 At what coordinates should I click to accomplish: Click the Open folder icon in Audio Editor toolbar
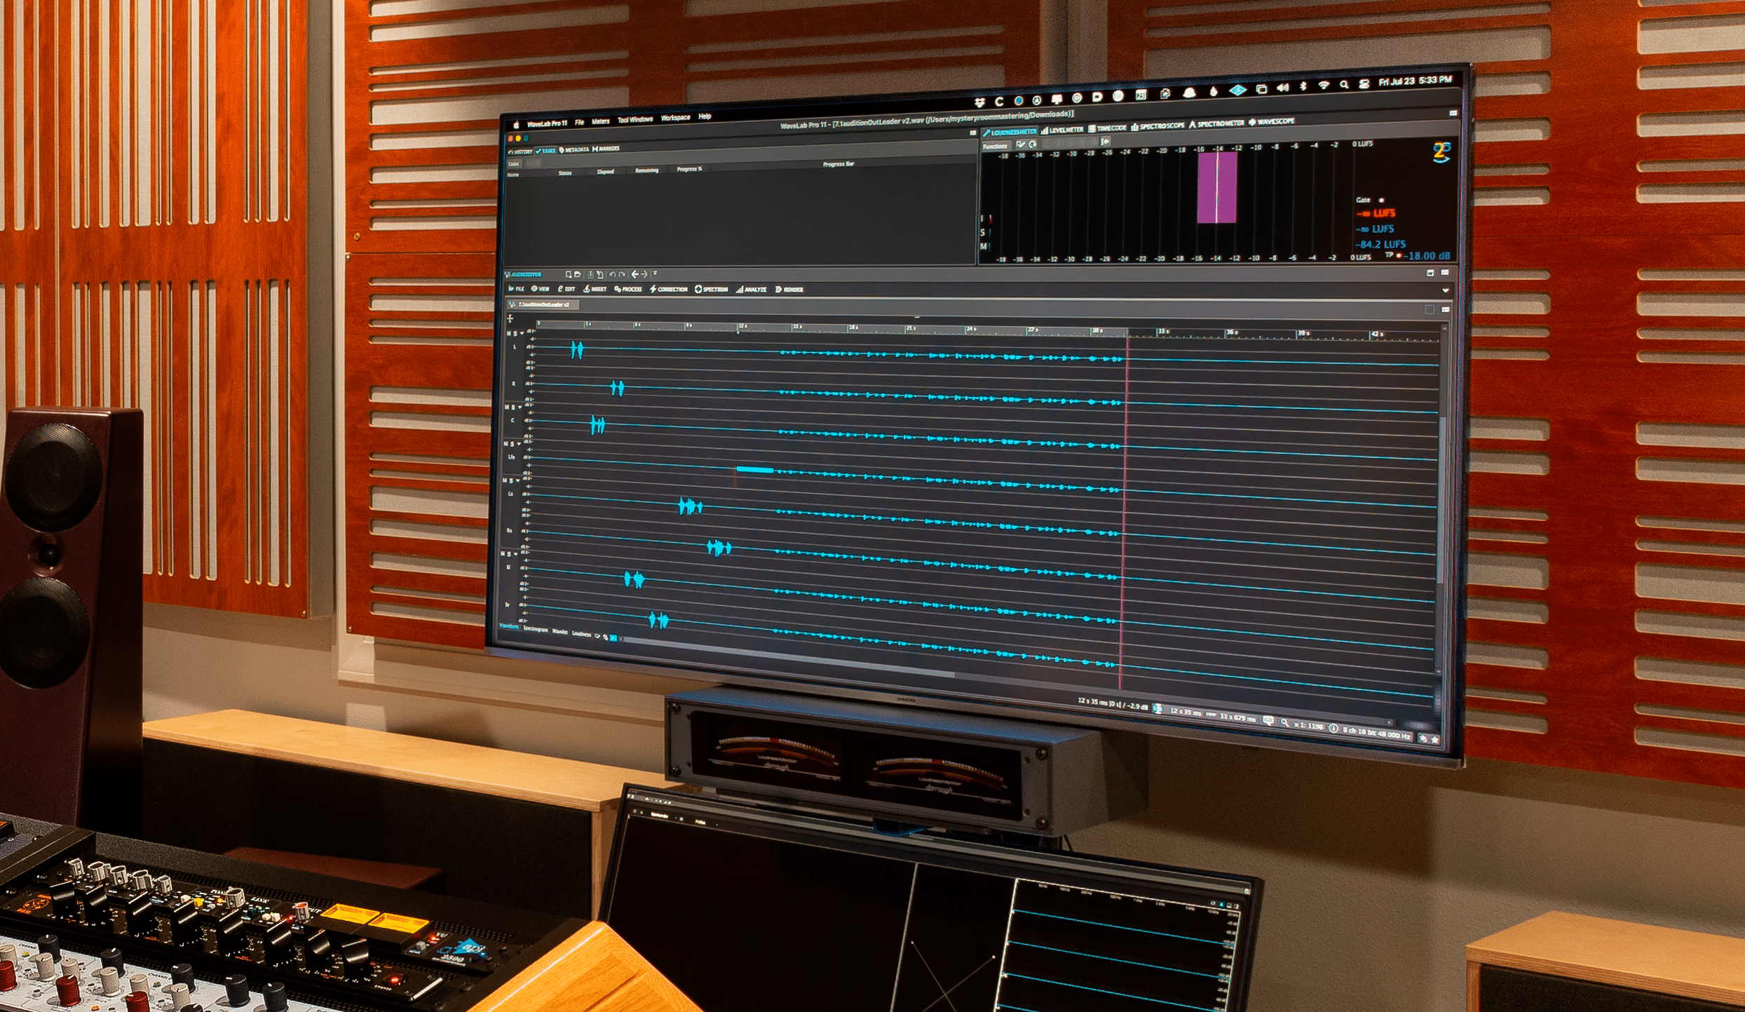click(578, 275)
